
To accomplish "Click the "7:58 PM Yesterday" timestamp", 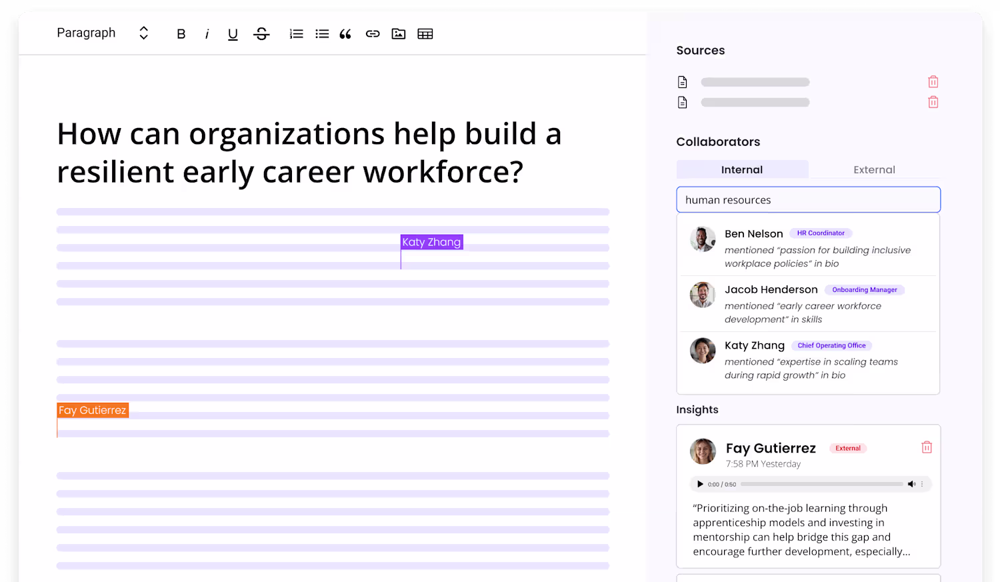I will (x=763, y=464).
